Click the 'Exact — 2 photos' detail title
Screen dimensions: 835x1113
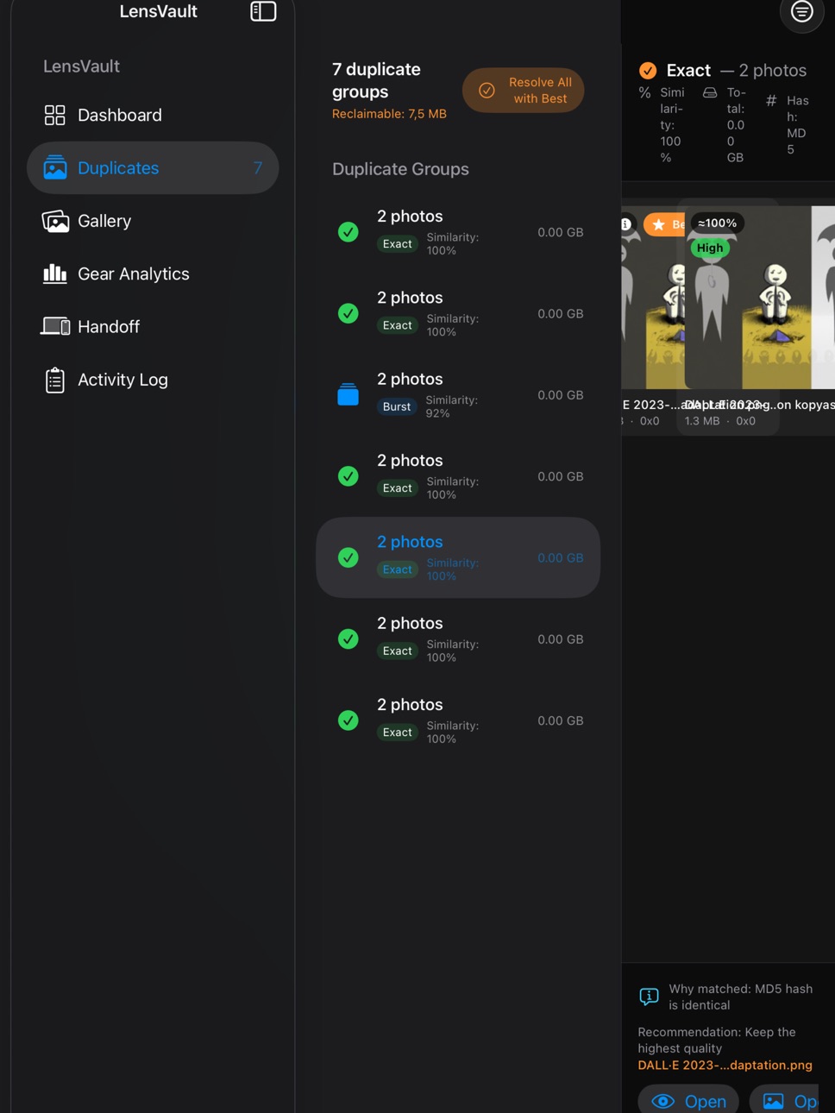736,71
